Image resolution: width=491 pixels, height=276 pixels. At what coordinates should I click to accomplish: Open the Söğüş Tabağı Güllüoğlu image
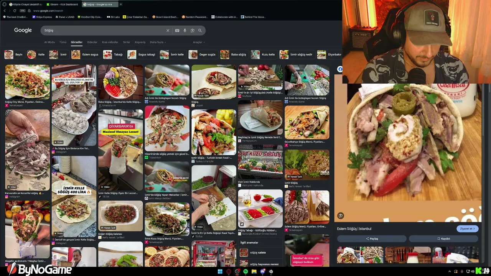[260, 209]
